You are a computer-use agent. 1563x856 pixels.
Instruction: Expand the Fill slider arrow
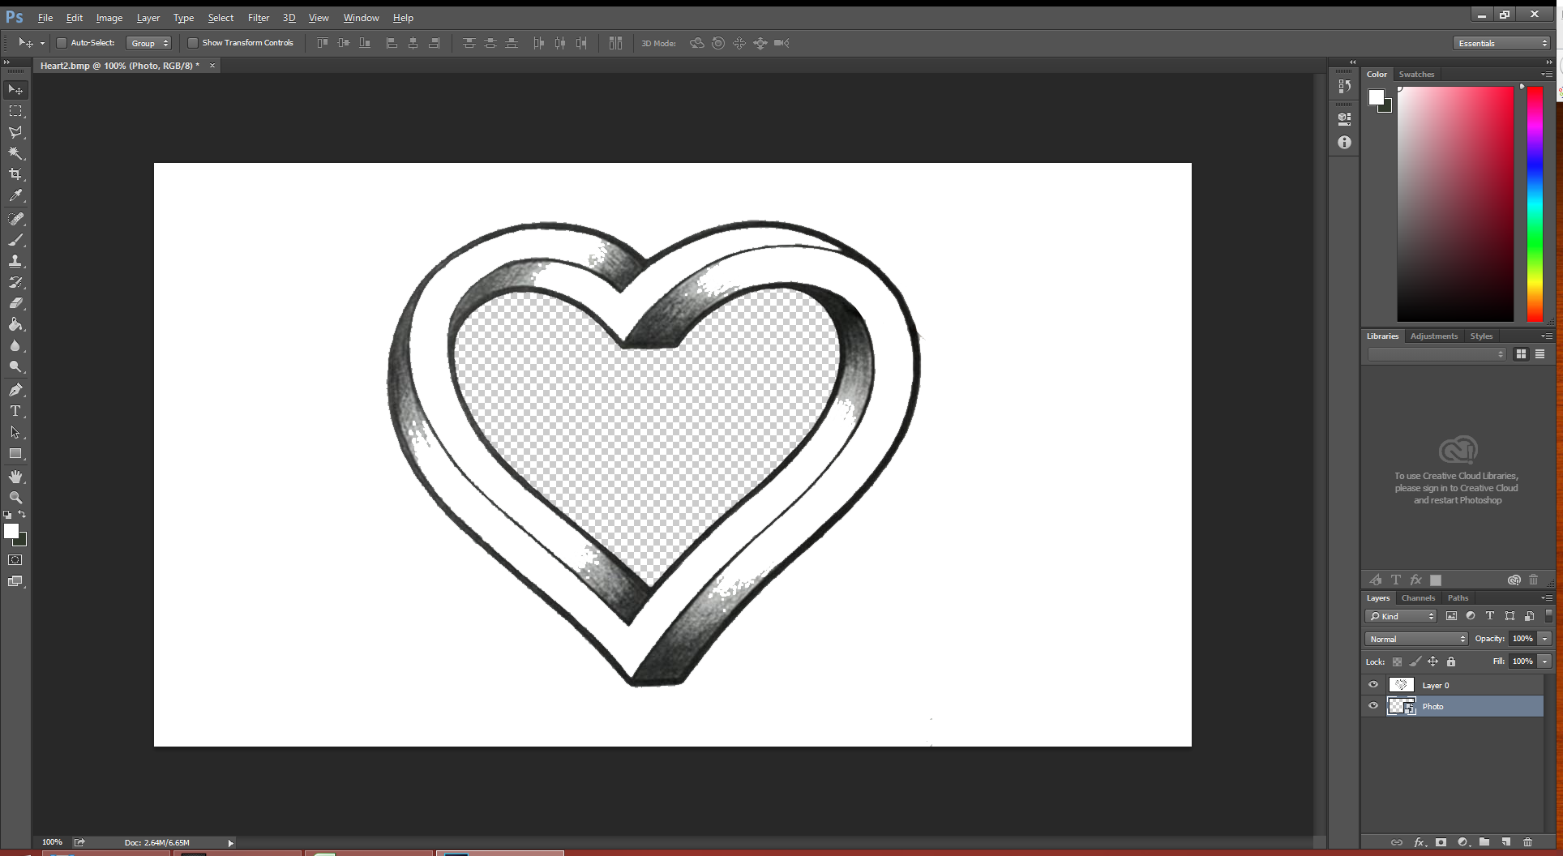[1544, 661]
